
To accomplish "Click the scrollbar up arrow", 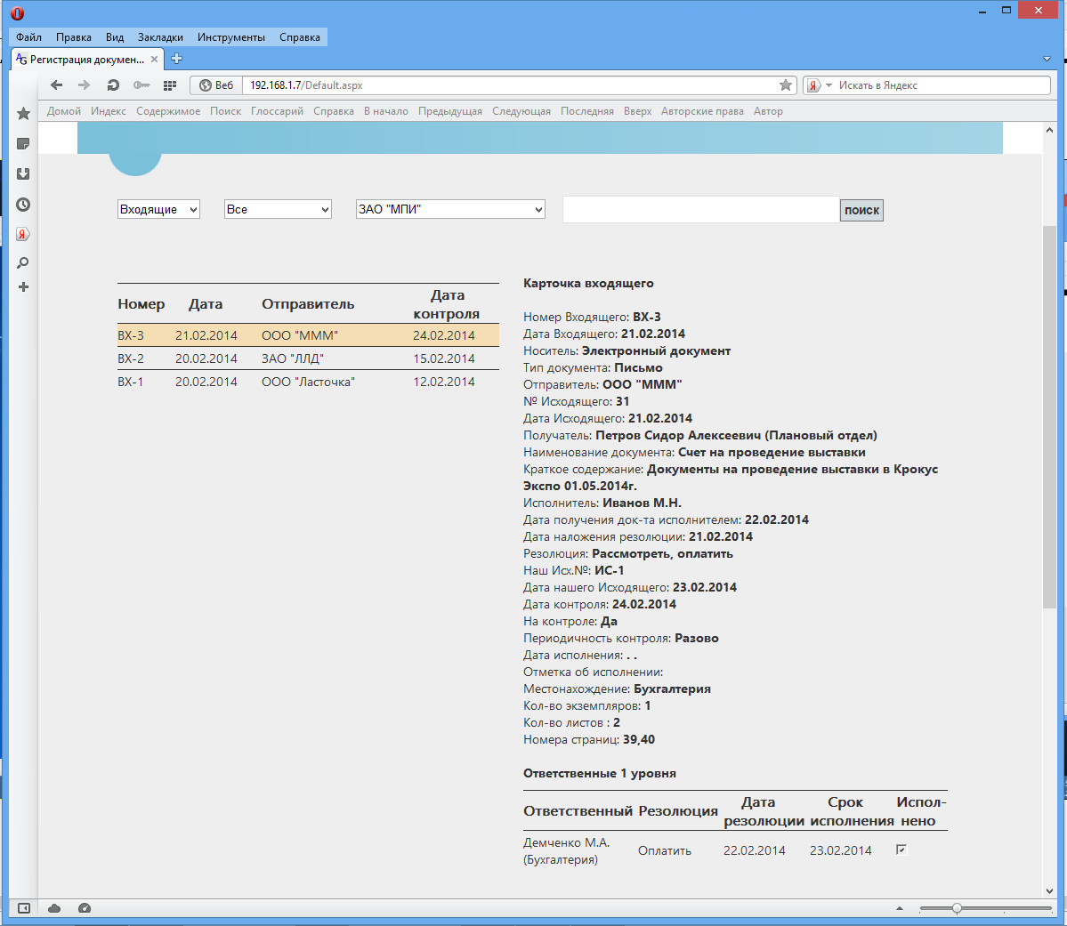I will pyautogui.click(x=1049, y=130).
